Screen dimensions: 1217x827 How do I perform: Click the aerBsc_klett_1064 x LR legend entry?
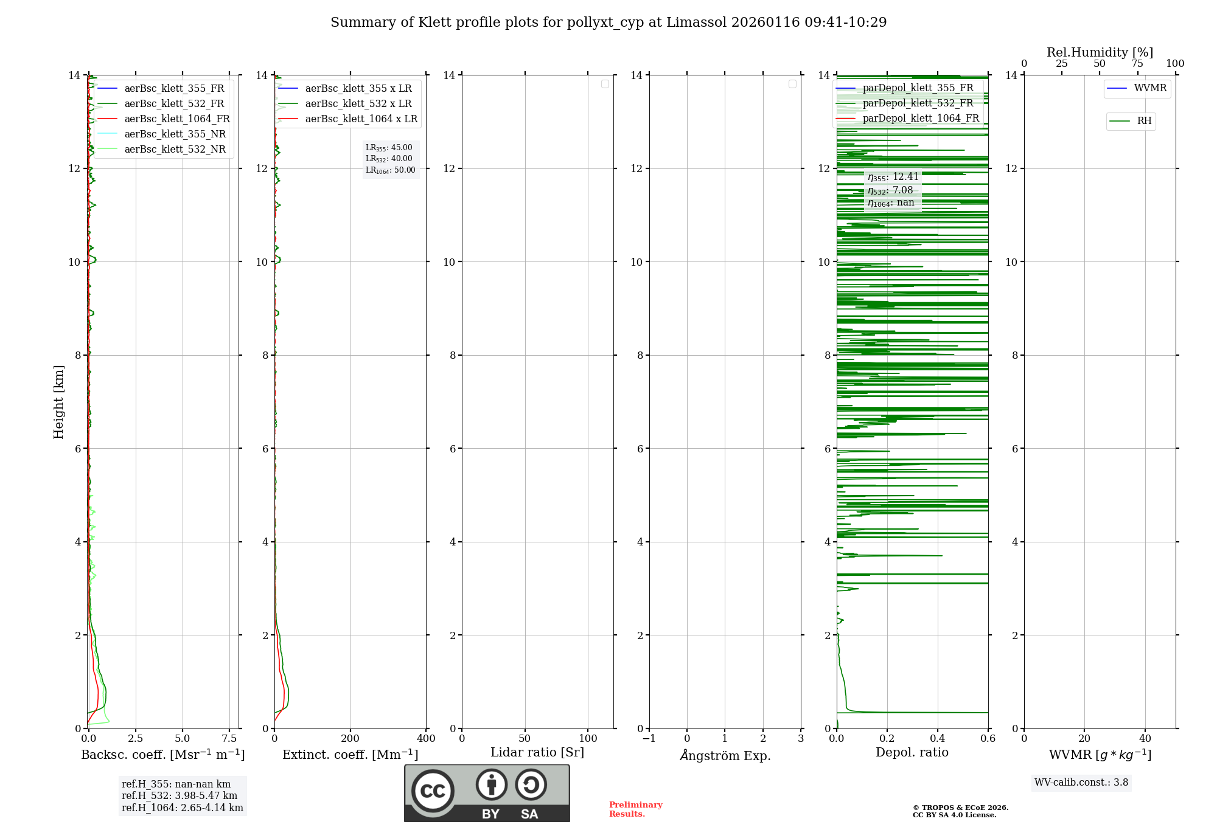361,119
